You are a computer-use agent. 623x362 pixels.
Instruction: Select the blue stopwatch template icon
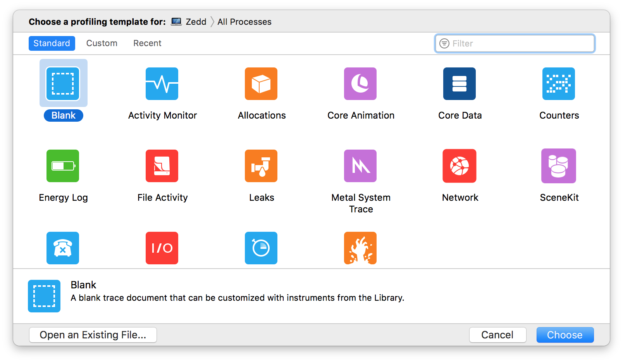click(261, 248)
